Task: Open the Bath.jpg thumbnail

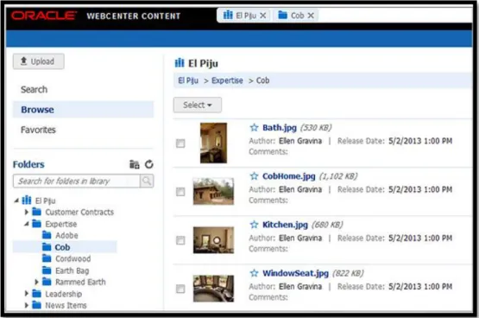Action: (213, 143)
